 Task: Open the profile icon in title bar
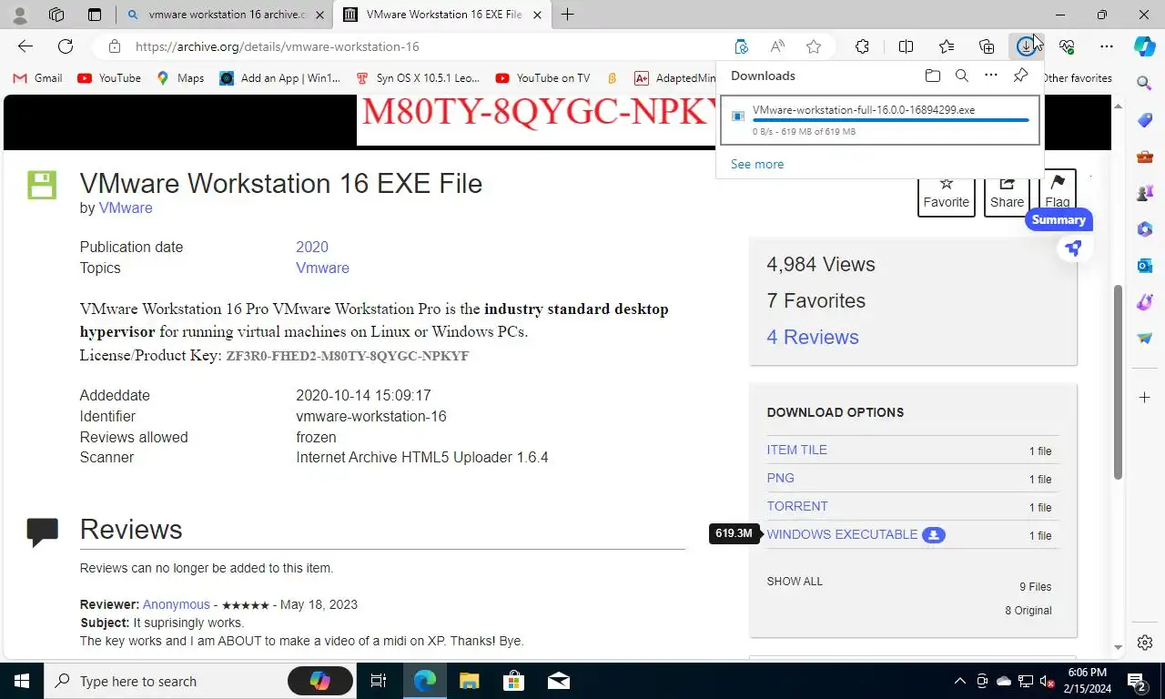[x=20, y=15]
